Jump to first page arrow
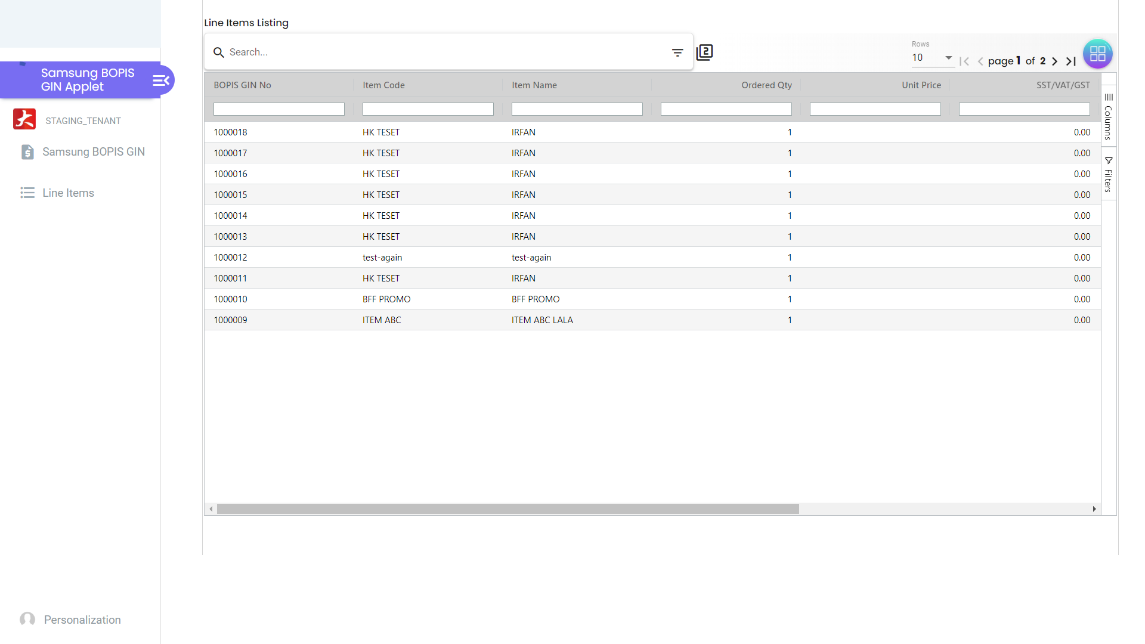 [x=964, y=61]
